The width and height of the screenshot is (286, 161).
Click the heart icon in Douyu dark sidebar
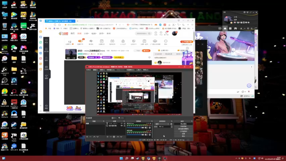coord(46,40)
